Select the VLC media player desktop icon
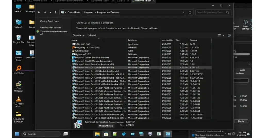 pos(19,102)
